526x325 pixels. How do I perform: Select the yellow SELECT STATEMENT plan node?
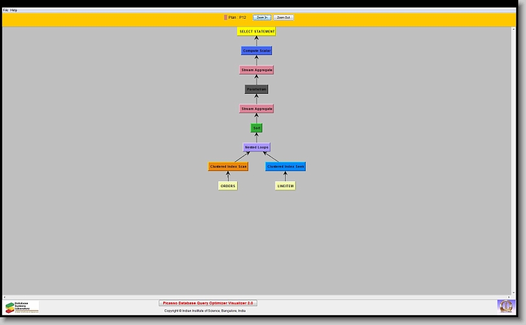[x=257, y=31]
